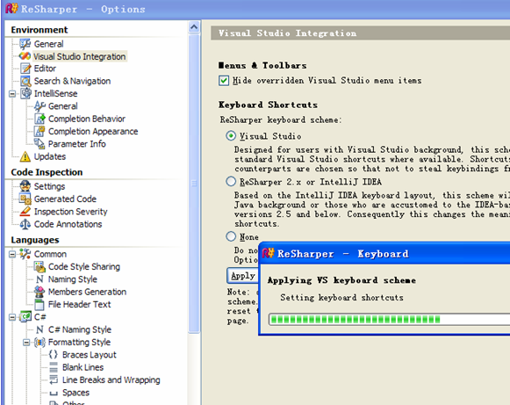Toggle Hide overridden Visual Studio menu items
This screenshot has width=510, height=405.
point(224,81)
